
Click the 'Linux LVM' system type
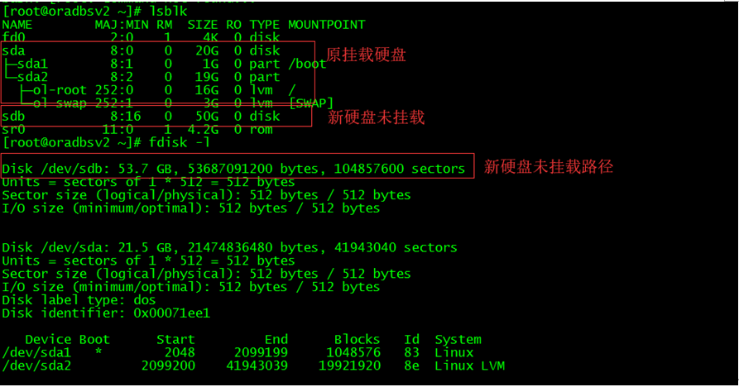[x=469, y=365]
